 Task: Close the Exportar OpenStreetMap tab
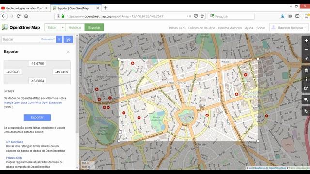click(98, 8)
